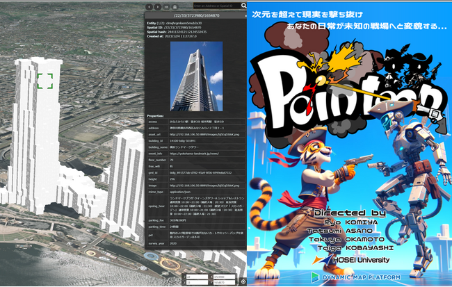This screenshot has width=452, height=287.
Task: Click the access property row
Action: (x=196, y=122)
